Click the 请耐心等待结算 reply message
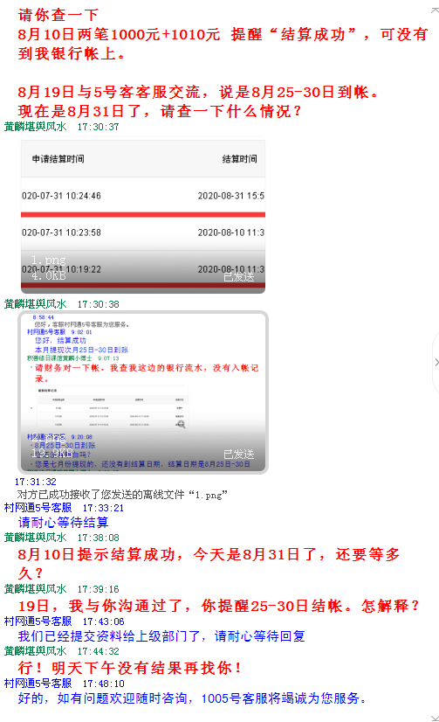Viewport: 439px width, 722px height. click(64, 523)
